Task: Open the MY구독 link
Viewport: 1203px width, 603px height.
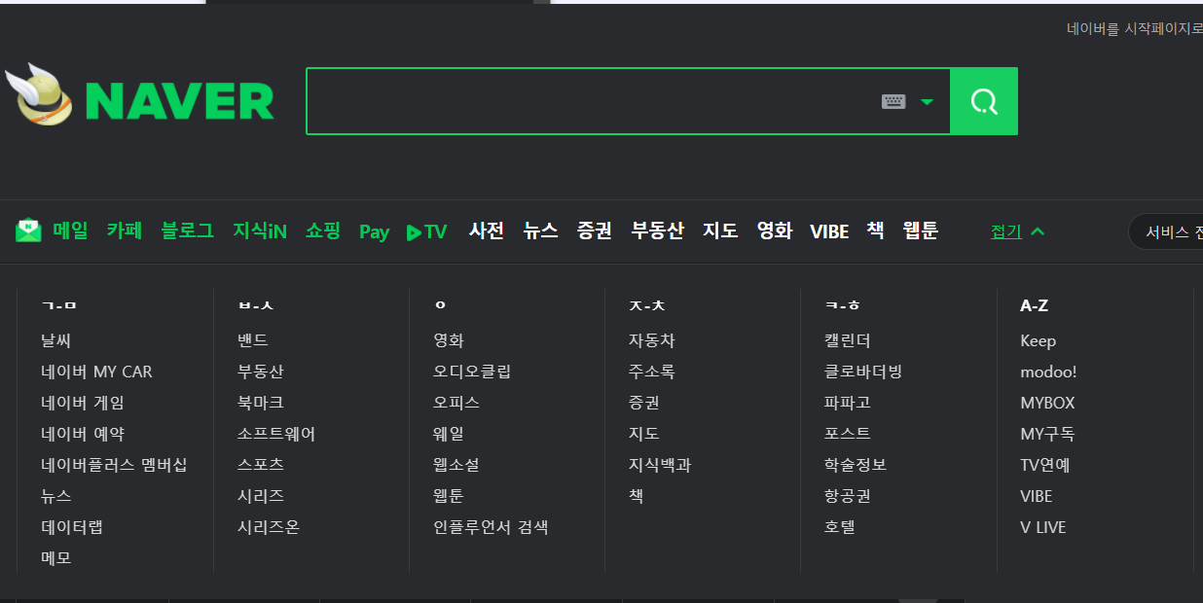Action: click(1047, 434)
